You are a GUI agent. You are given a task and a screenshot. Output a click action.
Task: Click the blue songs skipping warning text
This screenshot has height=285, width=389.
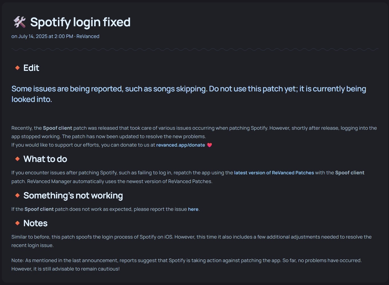(189, 94)
